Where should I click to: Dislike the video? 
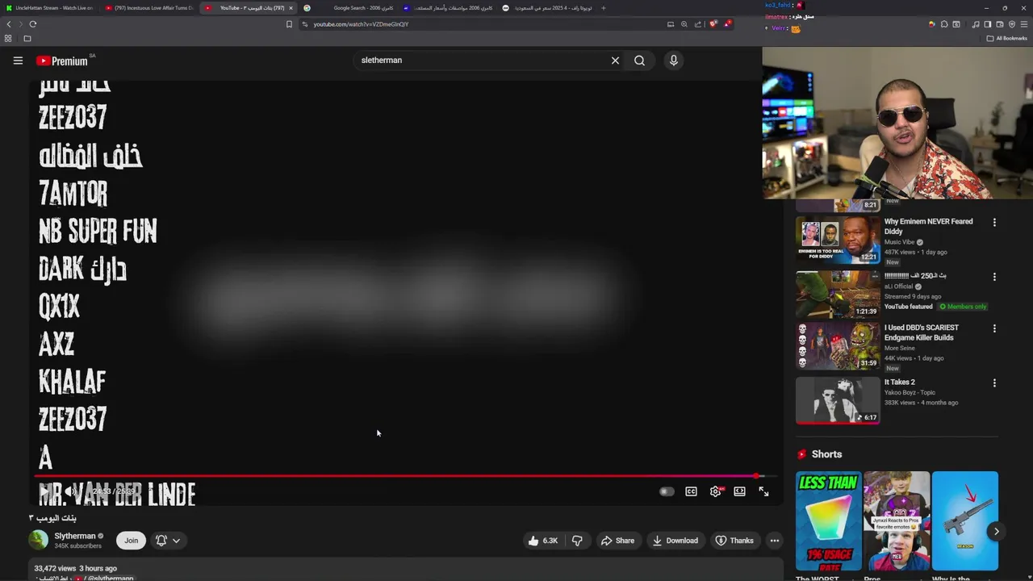[577, 541]
